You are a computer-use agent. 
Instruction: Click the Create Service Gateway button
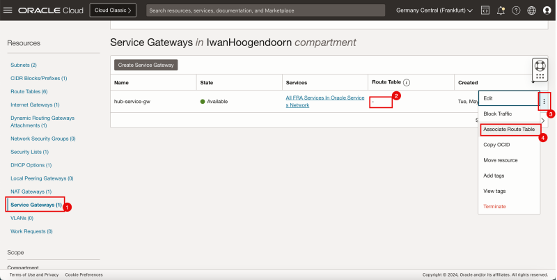[146, 65]
